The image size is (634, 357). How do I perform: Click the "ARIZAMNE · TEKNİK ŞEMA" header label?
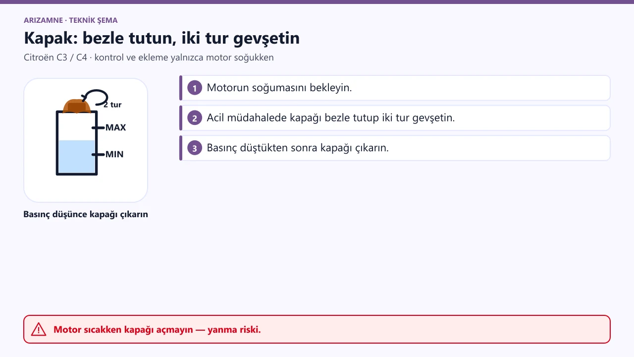pyautogui.click(x=70, y=20)
